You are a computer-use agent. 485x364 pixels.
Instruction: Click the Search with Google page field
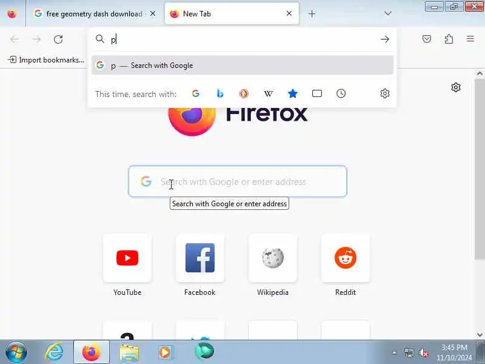pyautogui.click(x=238, y=181)
